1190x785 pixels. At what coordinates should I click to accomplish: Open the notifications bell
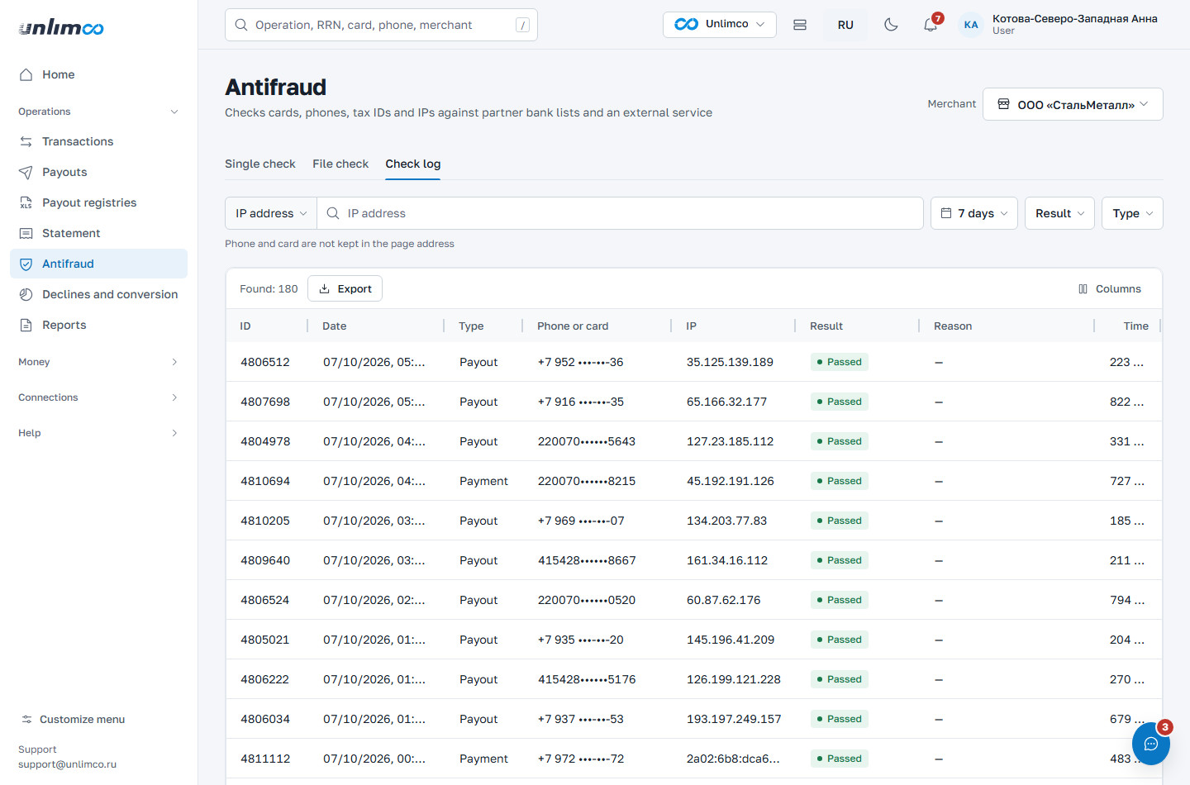931,25
